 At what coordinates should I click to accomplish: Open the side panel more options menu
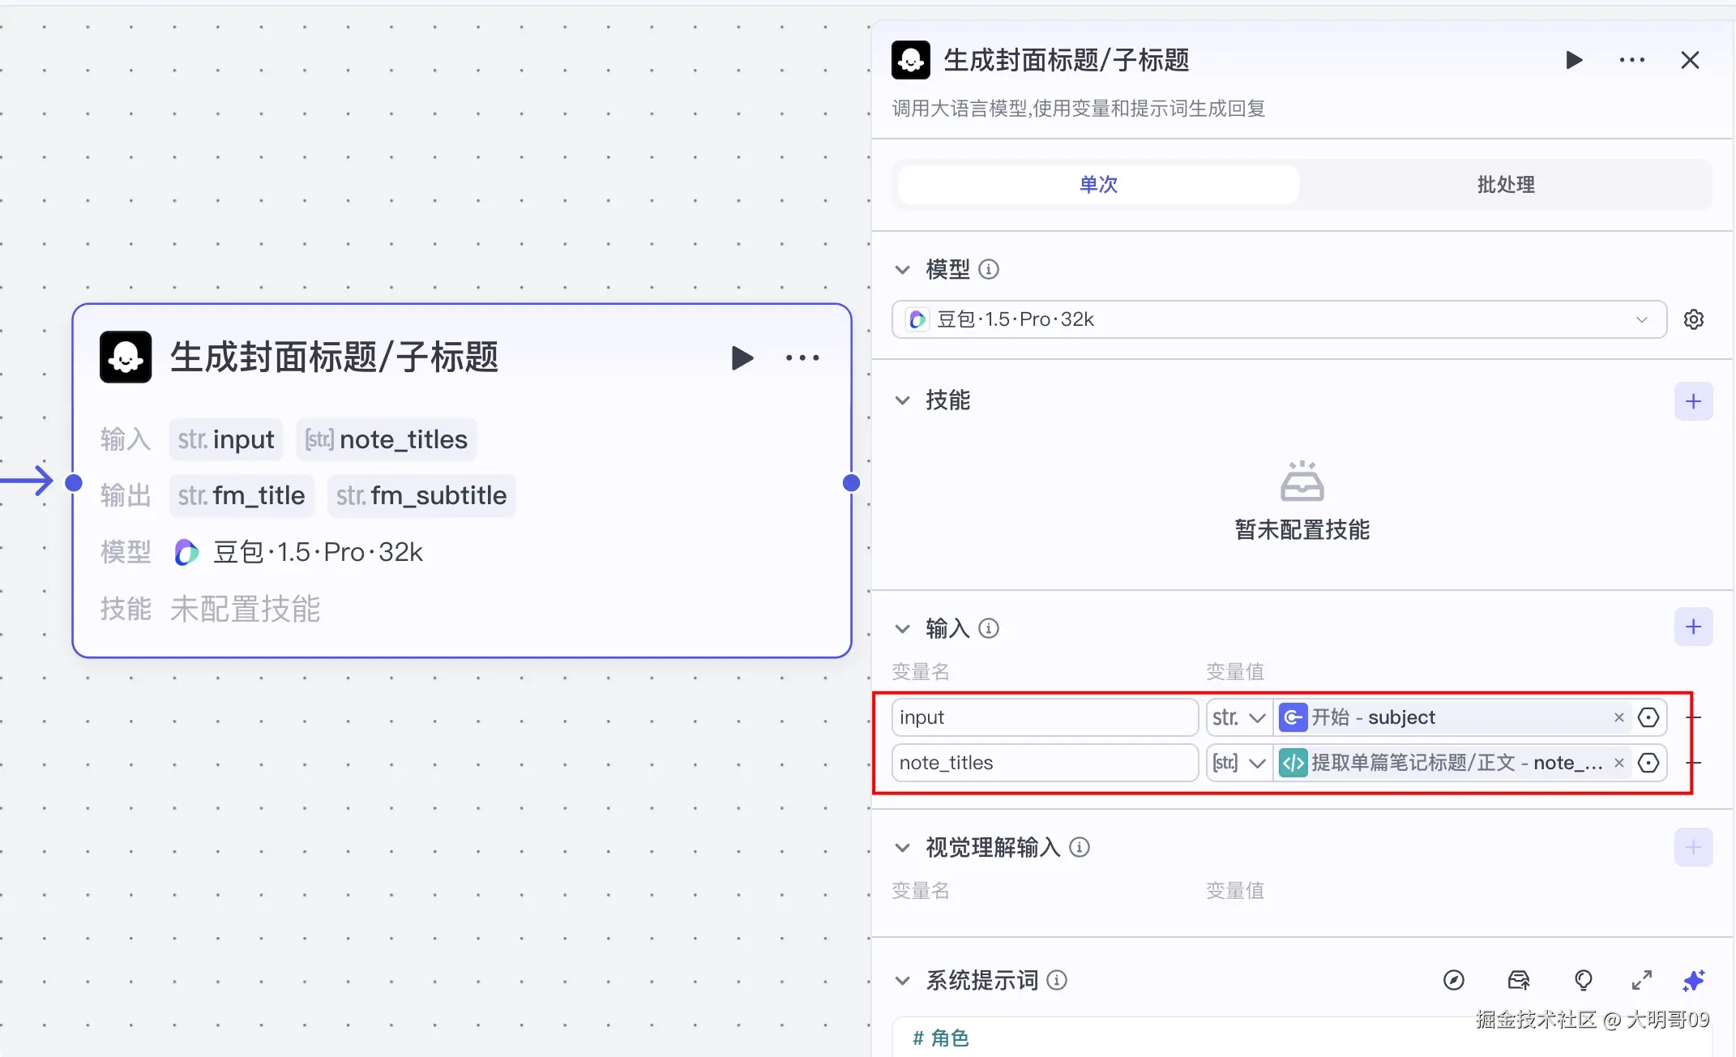tap(1631, 60)
